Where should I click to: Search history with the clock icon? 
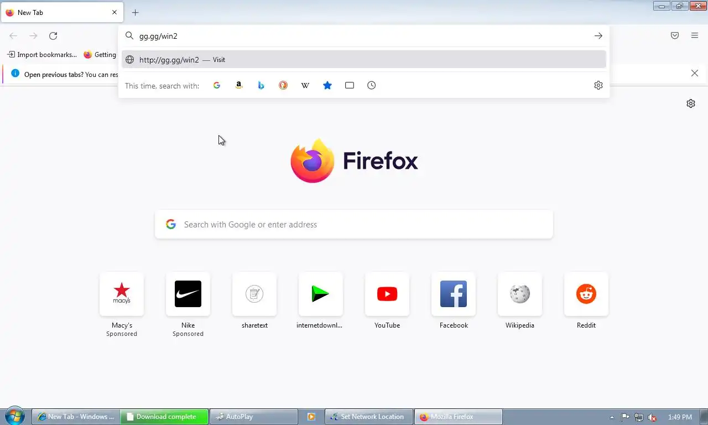point(372,85)
